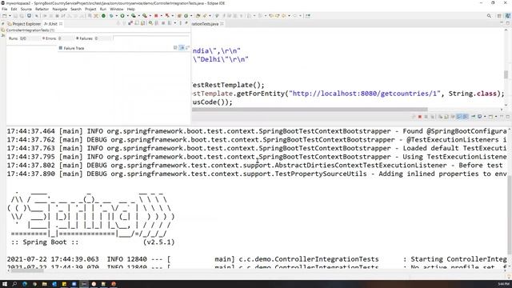Expand the New wizard dropdown arrow
The height and width of the screenshot is (288, 512).
point(10,16)
